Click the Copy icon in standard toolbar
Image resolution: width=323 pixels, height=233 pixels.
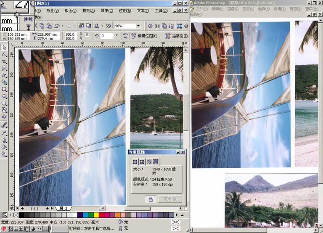pyautogui.click(x=42, y=26)
